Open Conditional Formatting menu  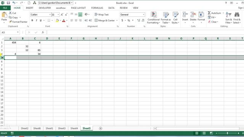click(x=153, y=18)
